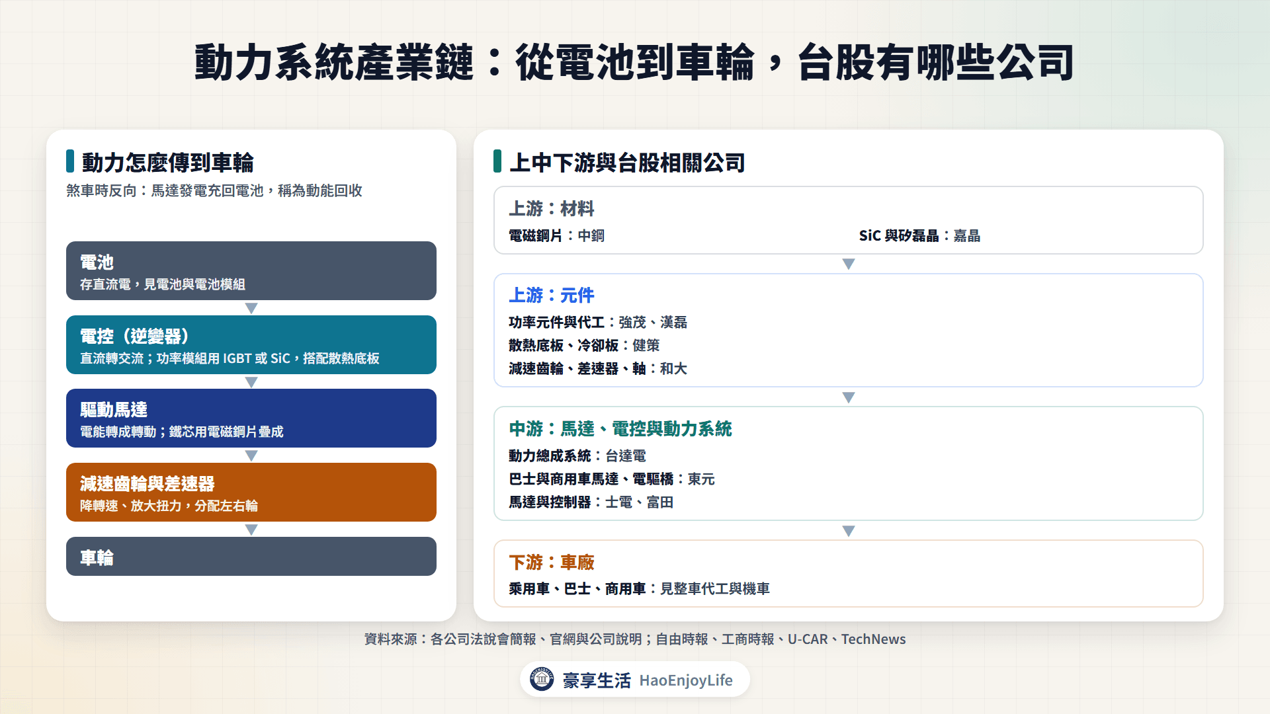Click the HaoEnjoyLife round logo icon
This screenshot has width=1270, height=714.
click(542, 679)
